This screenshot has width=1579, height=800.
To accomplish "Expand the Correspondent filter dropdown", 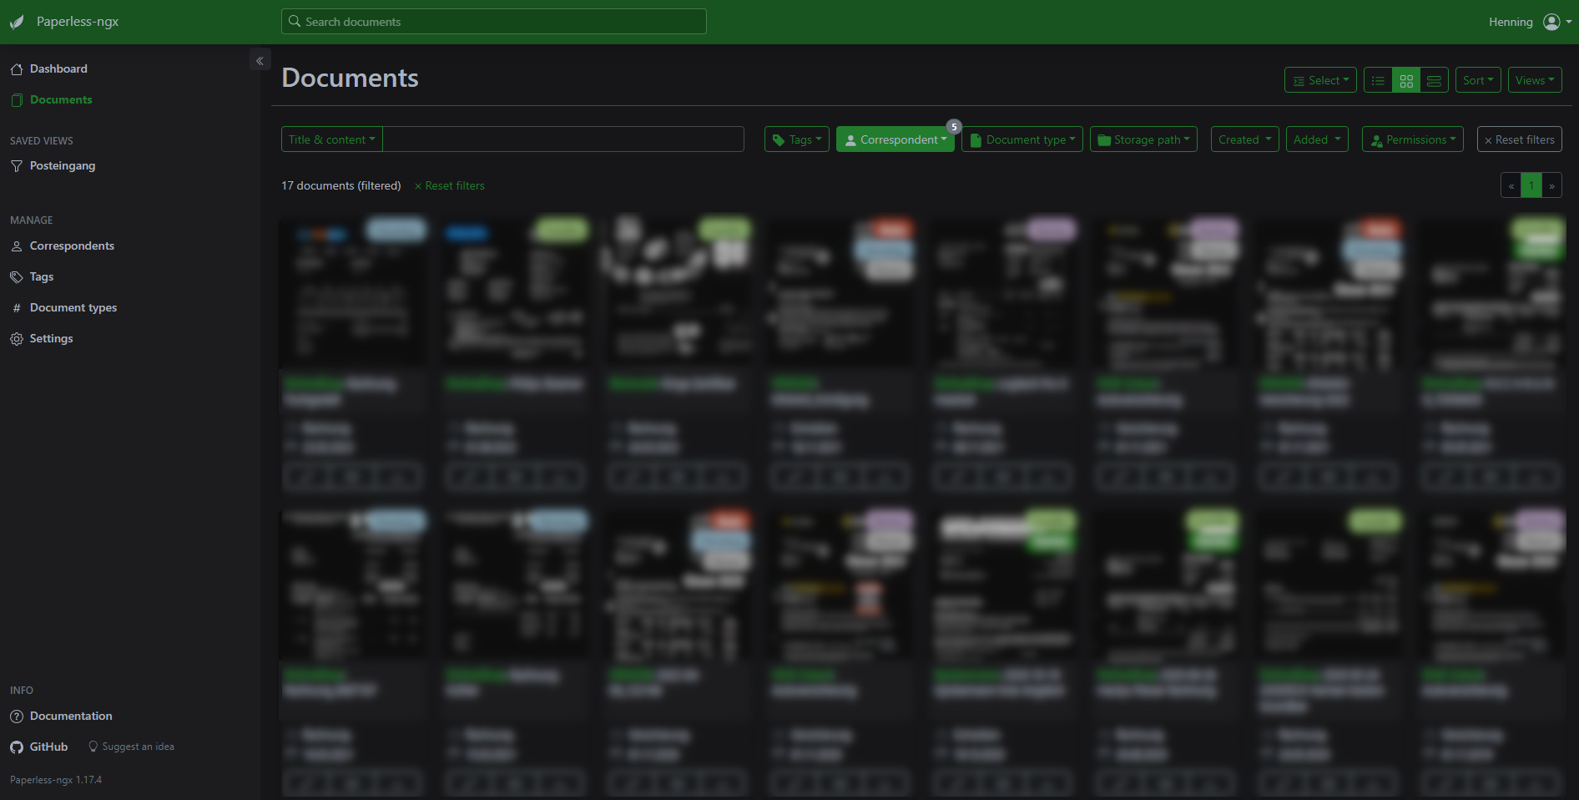I will point(895,139).
